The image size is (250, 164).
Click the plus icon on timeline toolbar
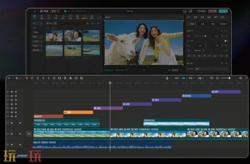(x=9, y=78)
